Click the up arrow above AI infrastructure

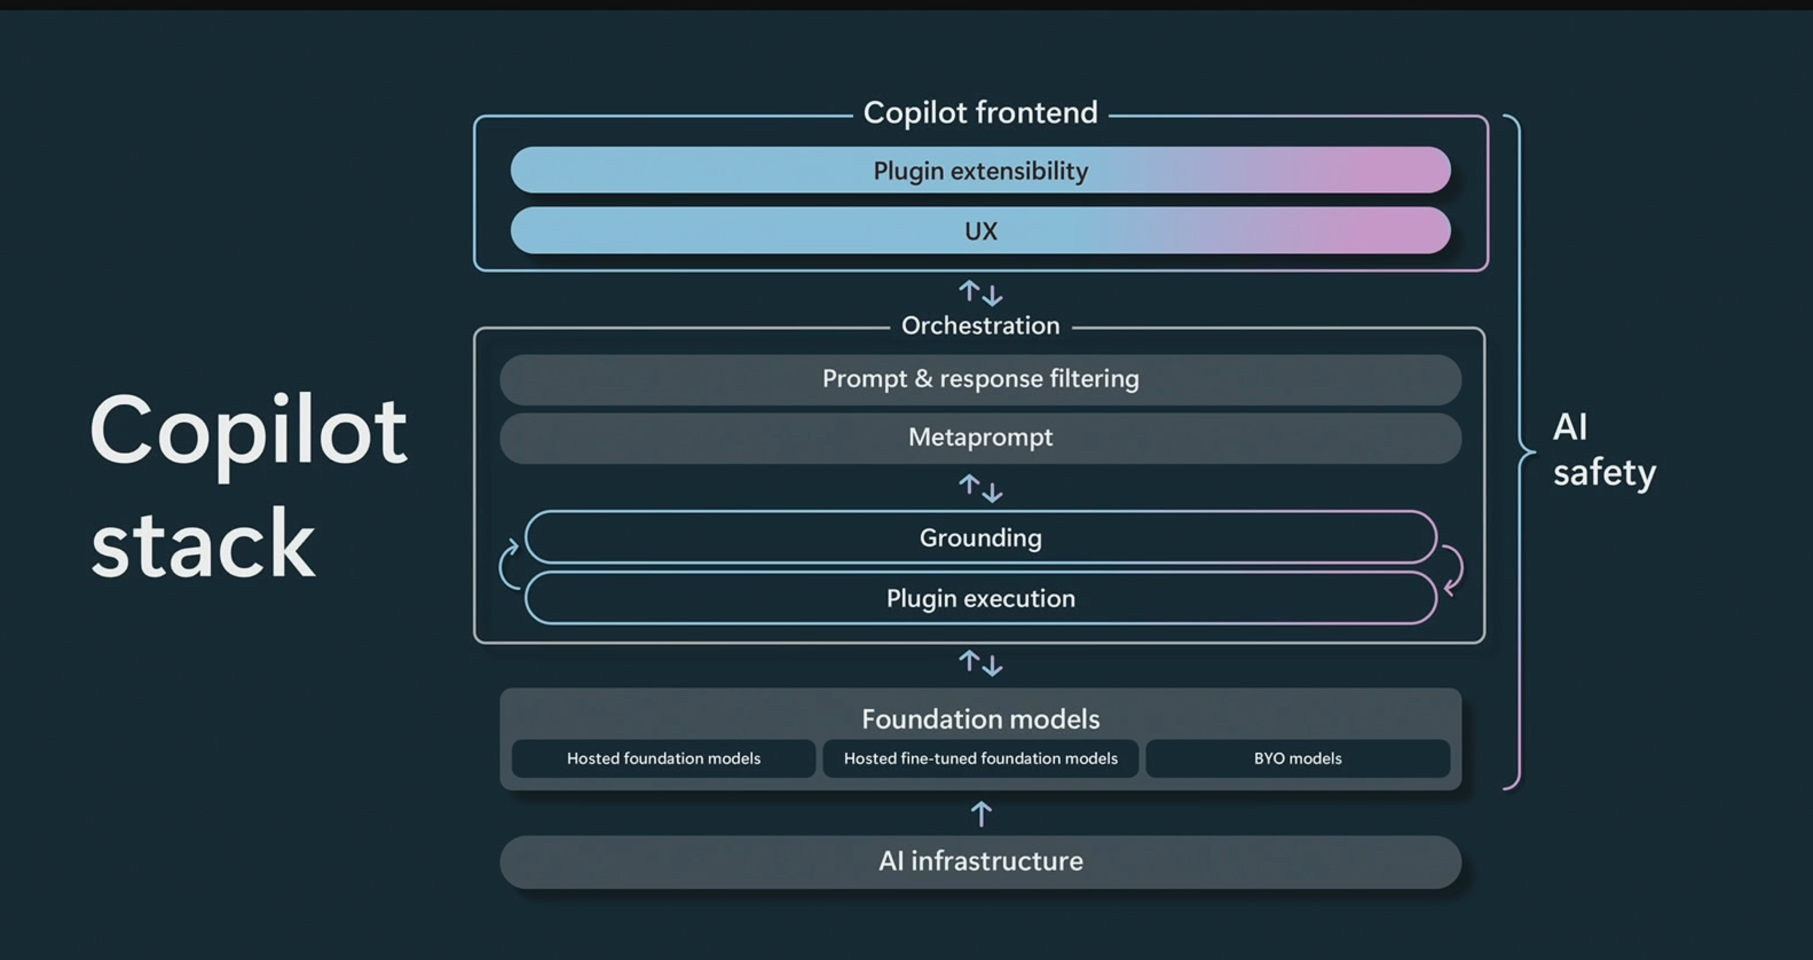point(981,813)
